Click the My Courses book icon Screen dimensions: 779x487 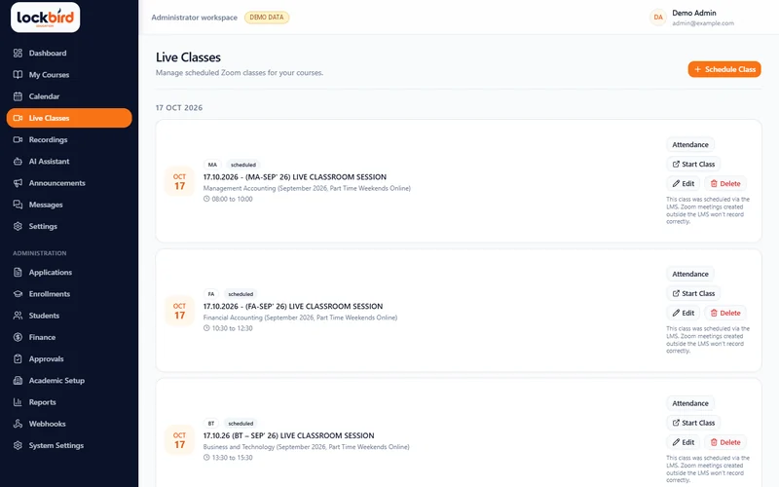click(x=18, y=75)
